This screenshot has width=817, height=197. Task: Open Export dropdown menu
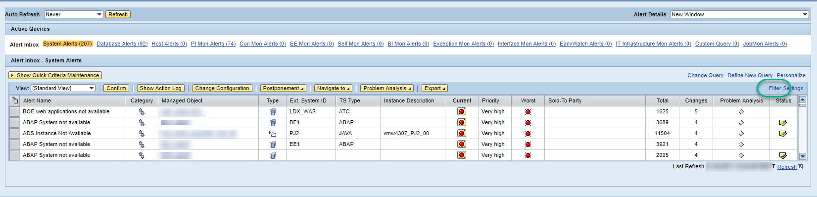click(434, 88)
